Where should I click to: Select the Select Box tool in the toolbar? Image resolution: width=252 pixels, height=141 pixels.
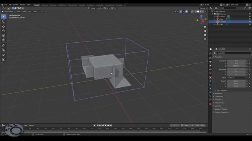[4, 16]
